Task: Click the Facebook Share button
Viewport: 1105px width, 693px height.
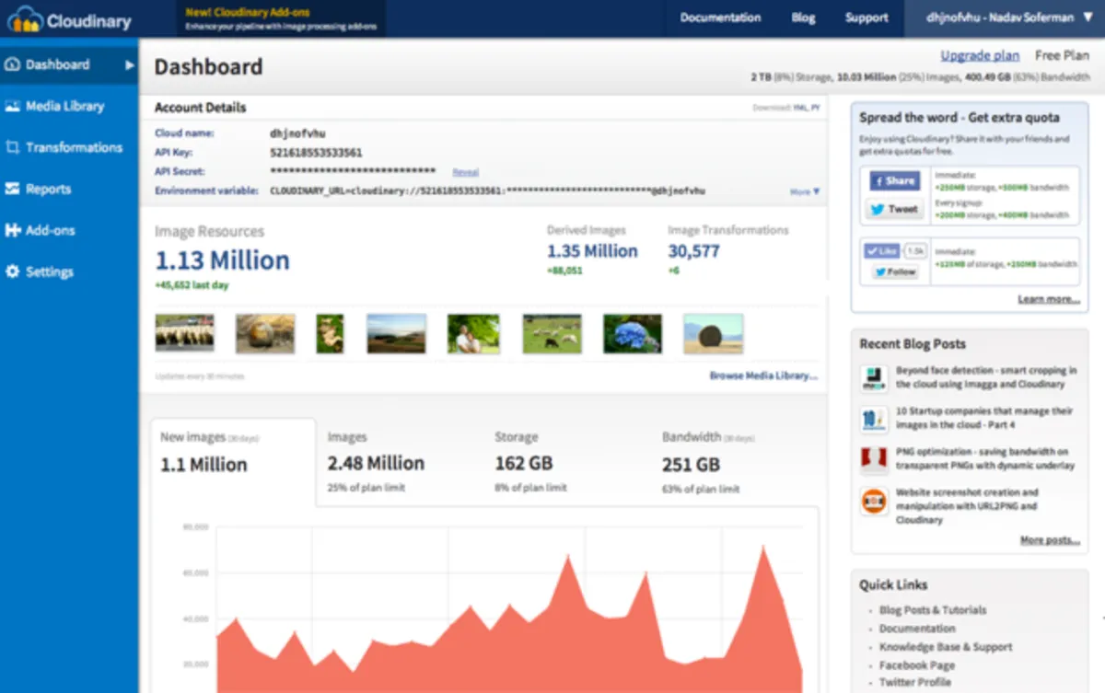Action: tap(893, 181)
